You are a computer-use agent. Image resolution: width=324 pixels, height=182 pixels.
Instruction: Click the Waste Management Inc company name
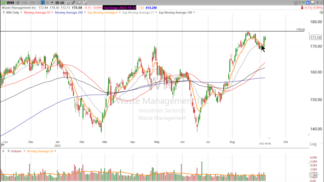[19, 8]
